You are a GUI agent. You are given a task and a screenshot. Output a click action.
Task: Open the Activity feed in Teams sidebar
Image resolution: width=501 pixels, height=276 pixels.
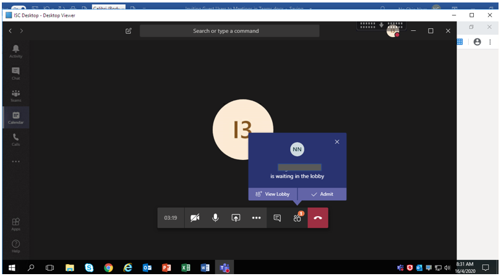[x=15, y=51]
